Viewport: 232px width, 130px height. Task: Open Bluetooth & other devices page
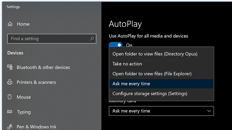(x=43, y=67)
